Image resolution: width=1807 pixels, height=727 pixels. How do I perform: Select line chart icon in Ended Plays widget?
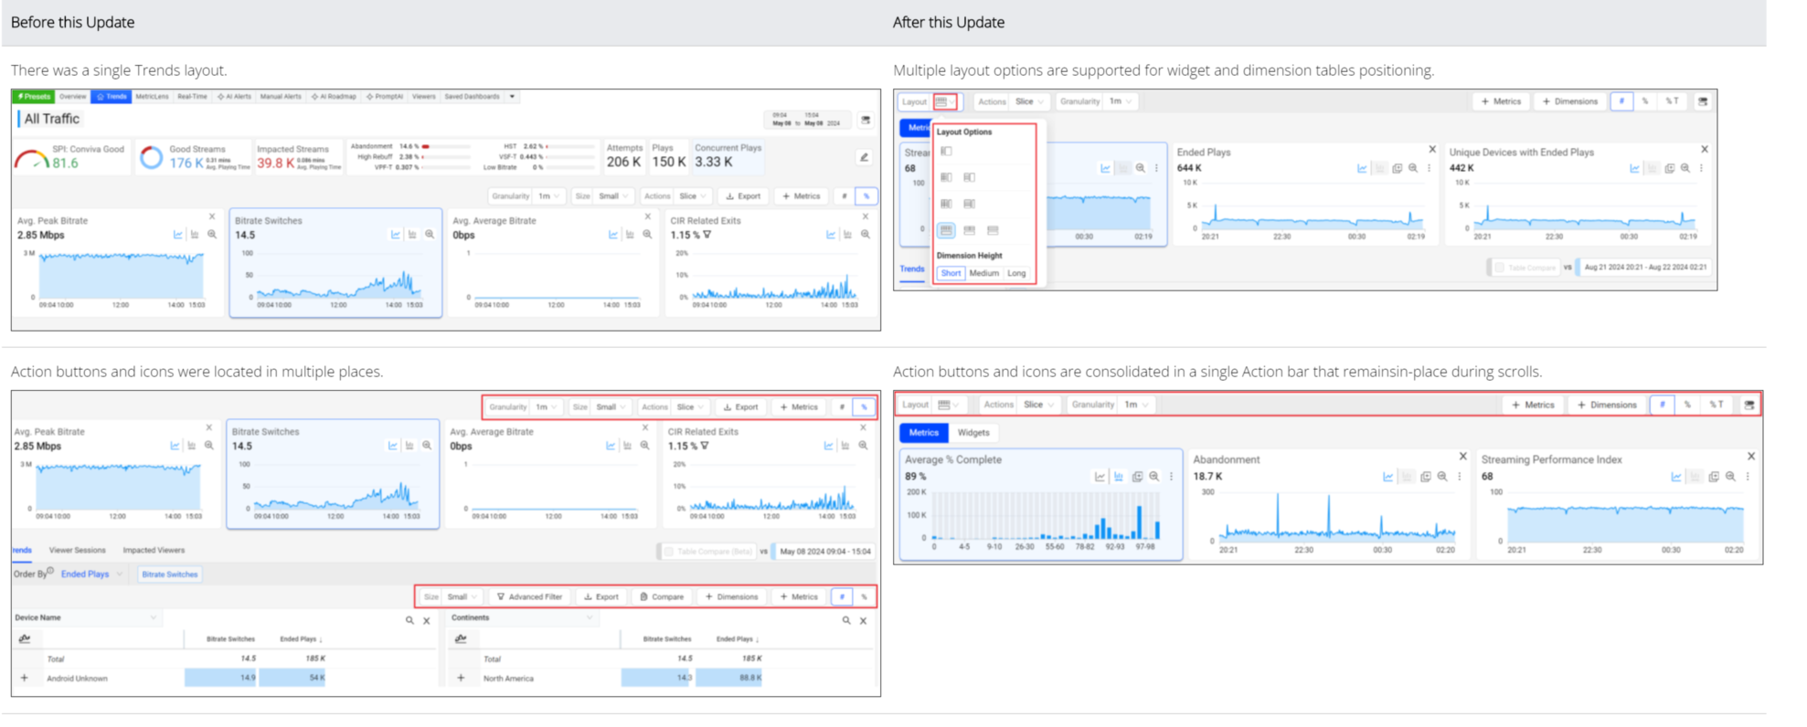(x=1362, y=168)
